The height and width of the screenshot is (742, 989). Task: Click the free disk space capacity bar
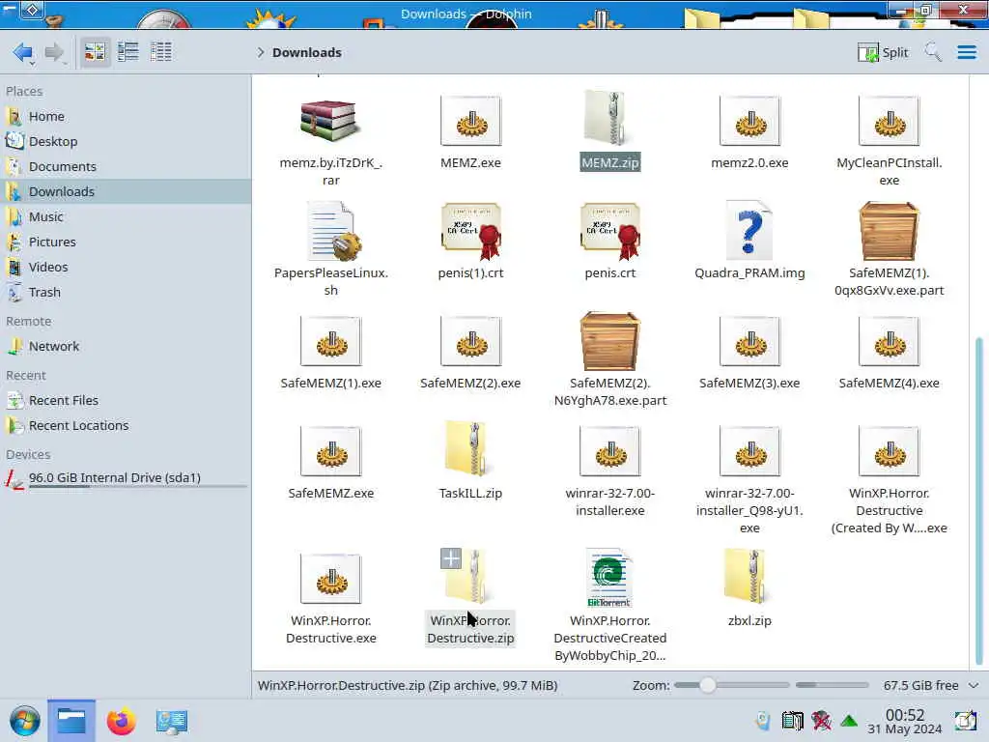click(x=832, y=685)
